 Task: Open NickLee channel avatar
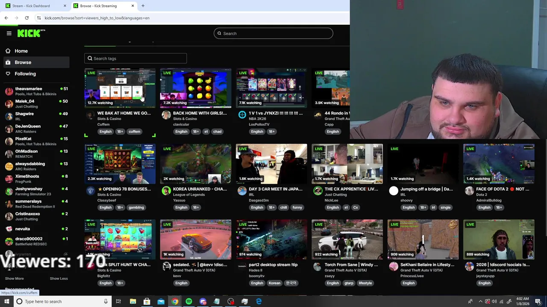coord(318,191)
